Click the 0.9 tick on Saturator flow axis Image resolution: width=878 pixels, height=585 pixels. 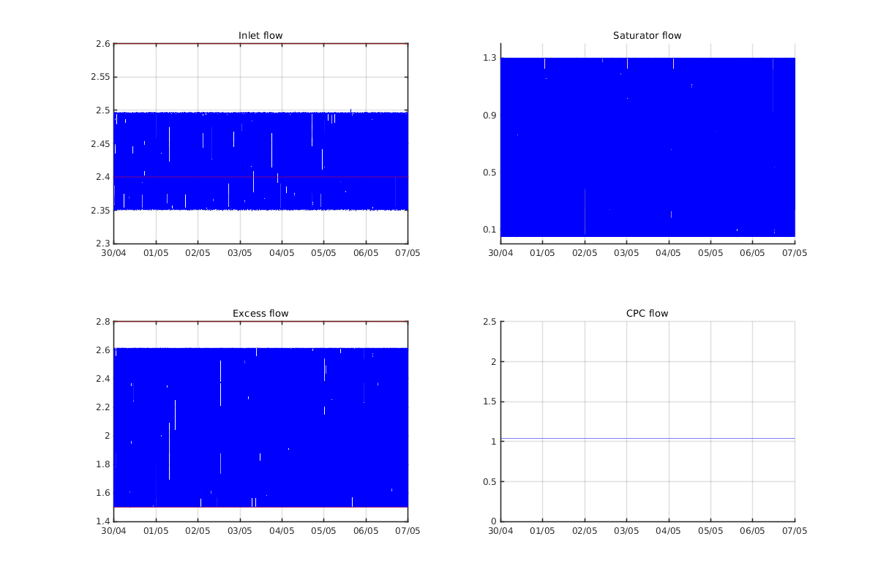point(490,116)
